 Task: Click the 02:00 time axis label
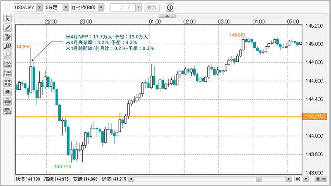point(189,21)
